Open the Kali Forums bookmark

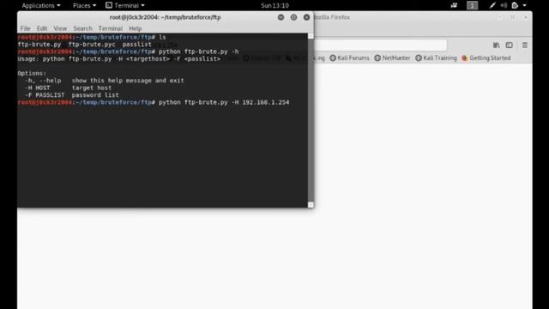[x=349, y=58]
